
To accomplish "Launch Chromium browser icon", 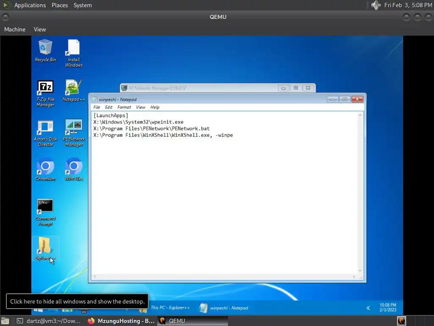I will 45,169.
